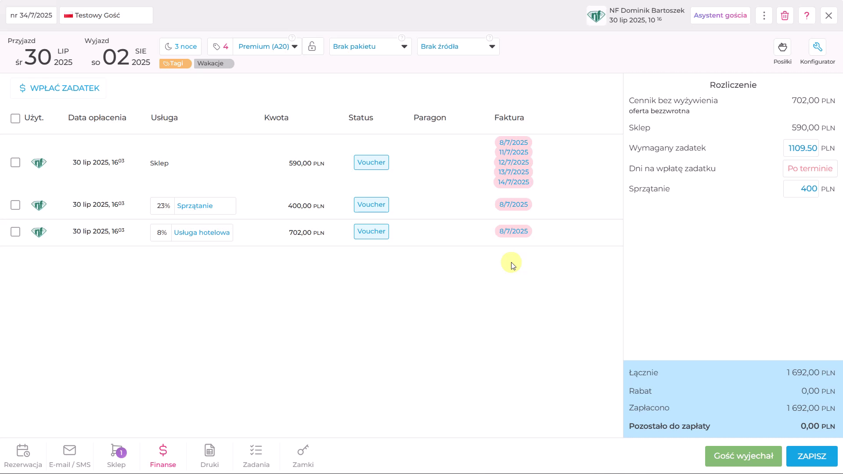Click the Wymagany zadatek amount field

tap(801, 148)
